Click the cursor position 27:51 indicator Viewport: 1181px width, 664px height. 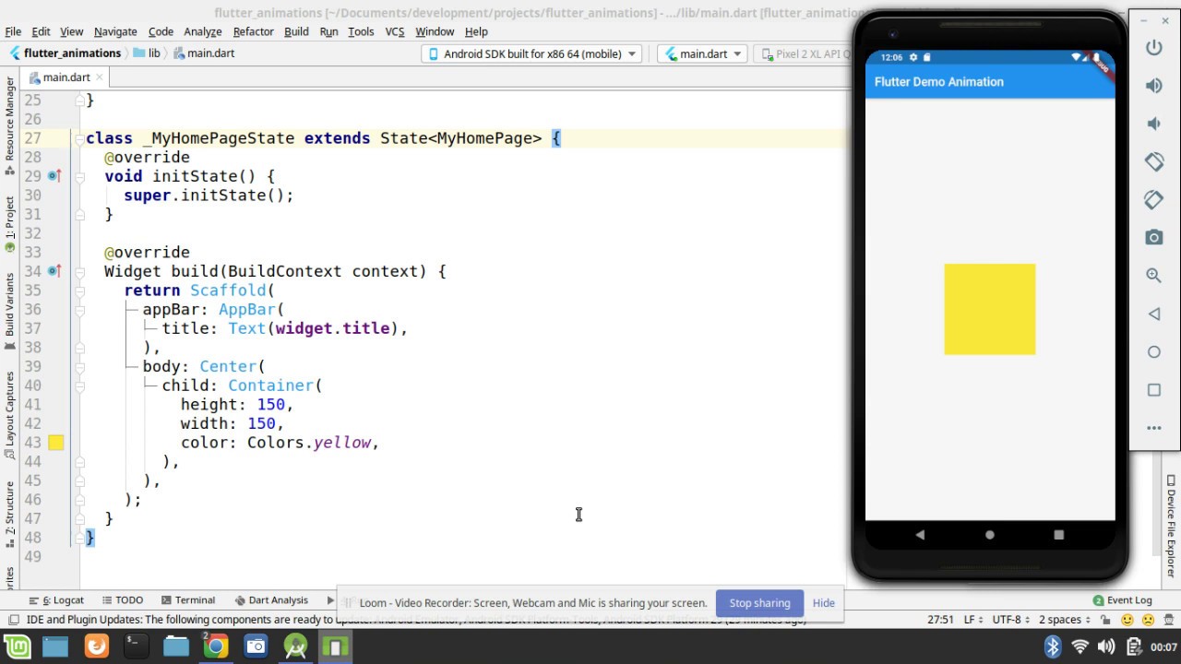(x=940, y=620)
